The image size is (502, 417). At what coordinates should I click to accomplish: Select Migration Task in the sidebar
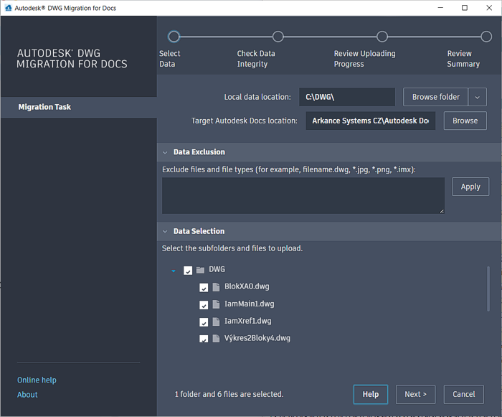[44, 107]
